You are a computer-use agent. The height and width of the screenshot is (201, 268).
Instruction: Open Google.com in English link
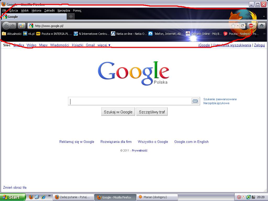[x=191, y=142]
